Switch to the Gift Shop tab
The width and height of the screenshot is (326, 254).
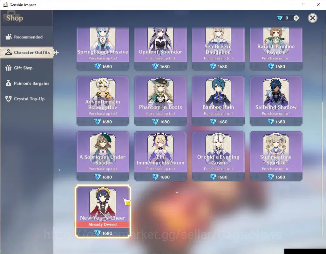click(27, 68)
